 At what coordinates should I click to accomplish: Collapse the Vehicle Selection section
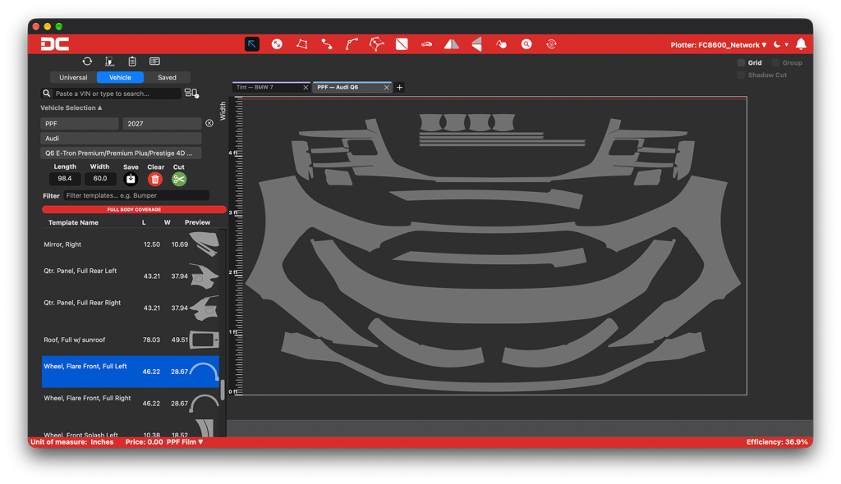tap(71, 107)
